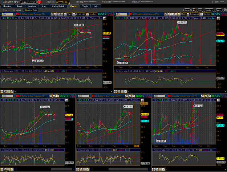Switch to the Charts sub-tab
Image resolution: width=227 pixels, height=172 pixels.
[x=6, y=10]
